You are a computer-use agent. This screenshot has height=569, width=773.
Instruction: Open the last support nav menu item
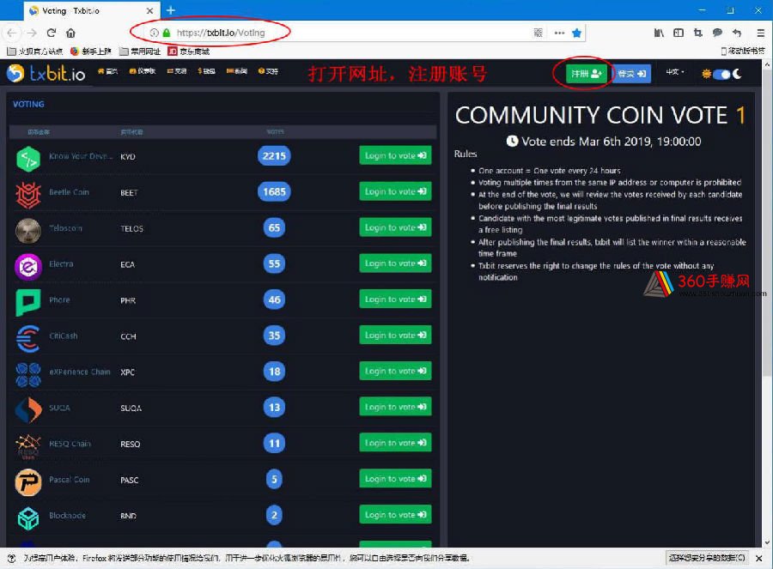tap(268, 71)
